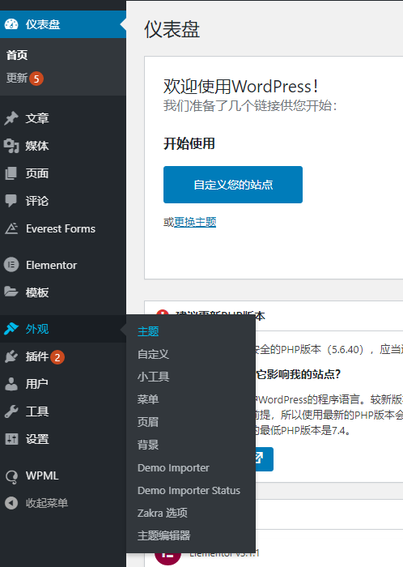Open Demo Importer entry
Viewport: 403px width, 567px height.
173,467
